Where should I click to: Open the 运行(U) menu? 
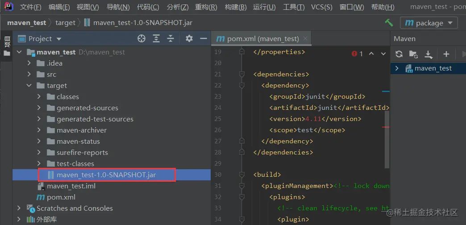(x=264, y=7)
